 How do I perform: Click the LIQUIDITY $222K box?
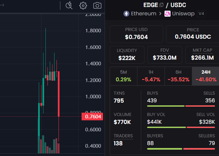click(127, 55)
